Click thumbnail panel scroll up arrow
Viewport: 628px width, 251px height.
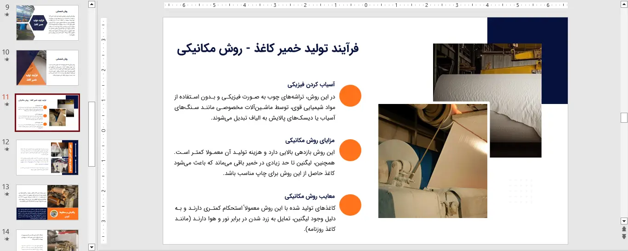click(91, 4)
